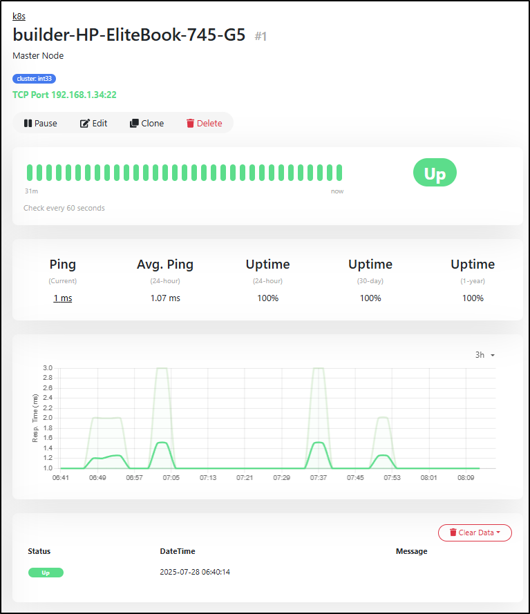Click the Message column header
Screen dimensions: 530x614
412,551
